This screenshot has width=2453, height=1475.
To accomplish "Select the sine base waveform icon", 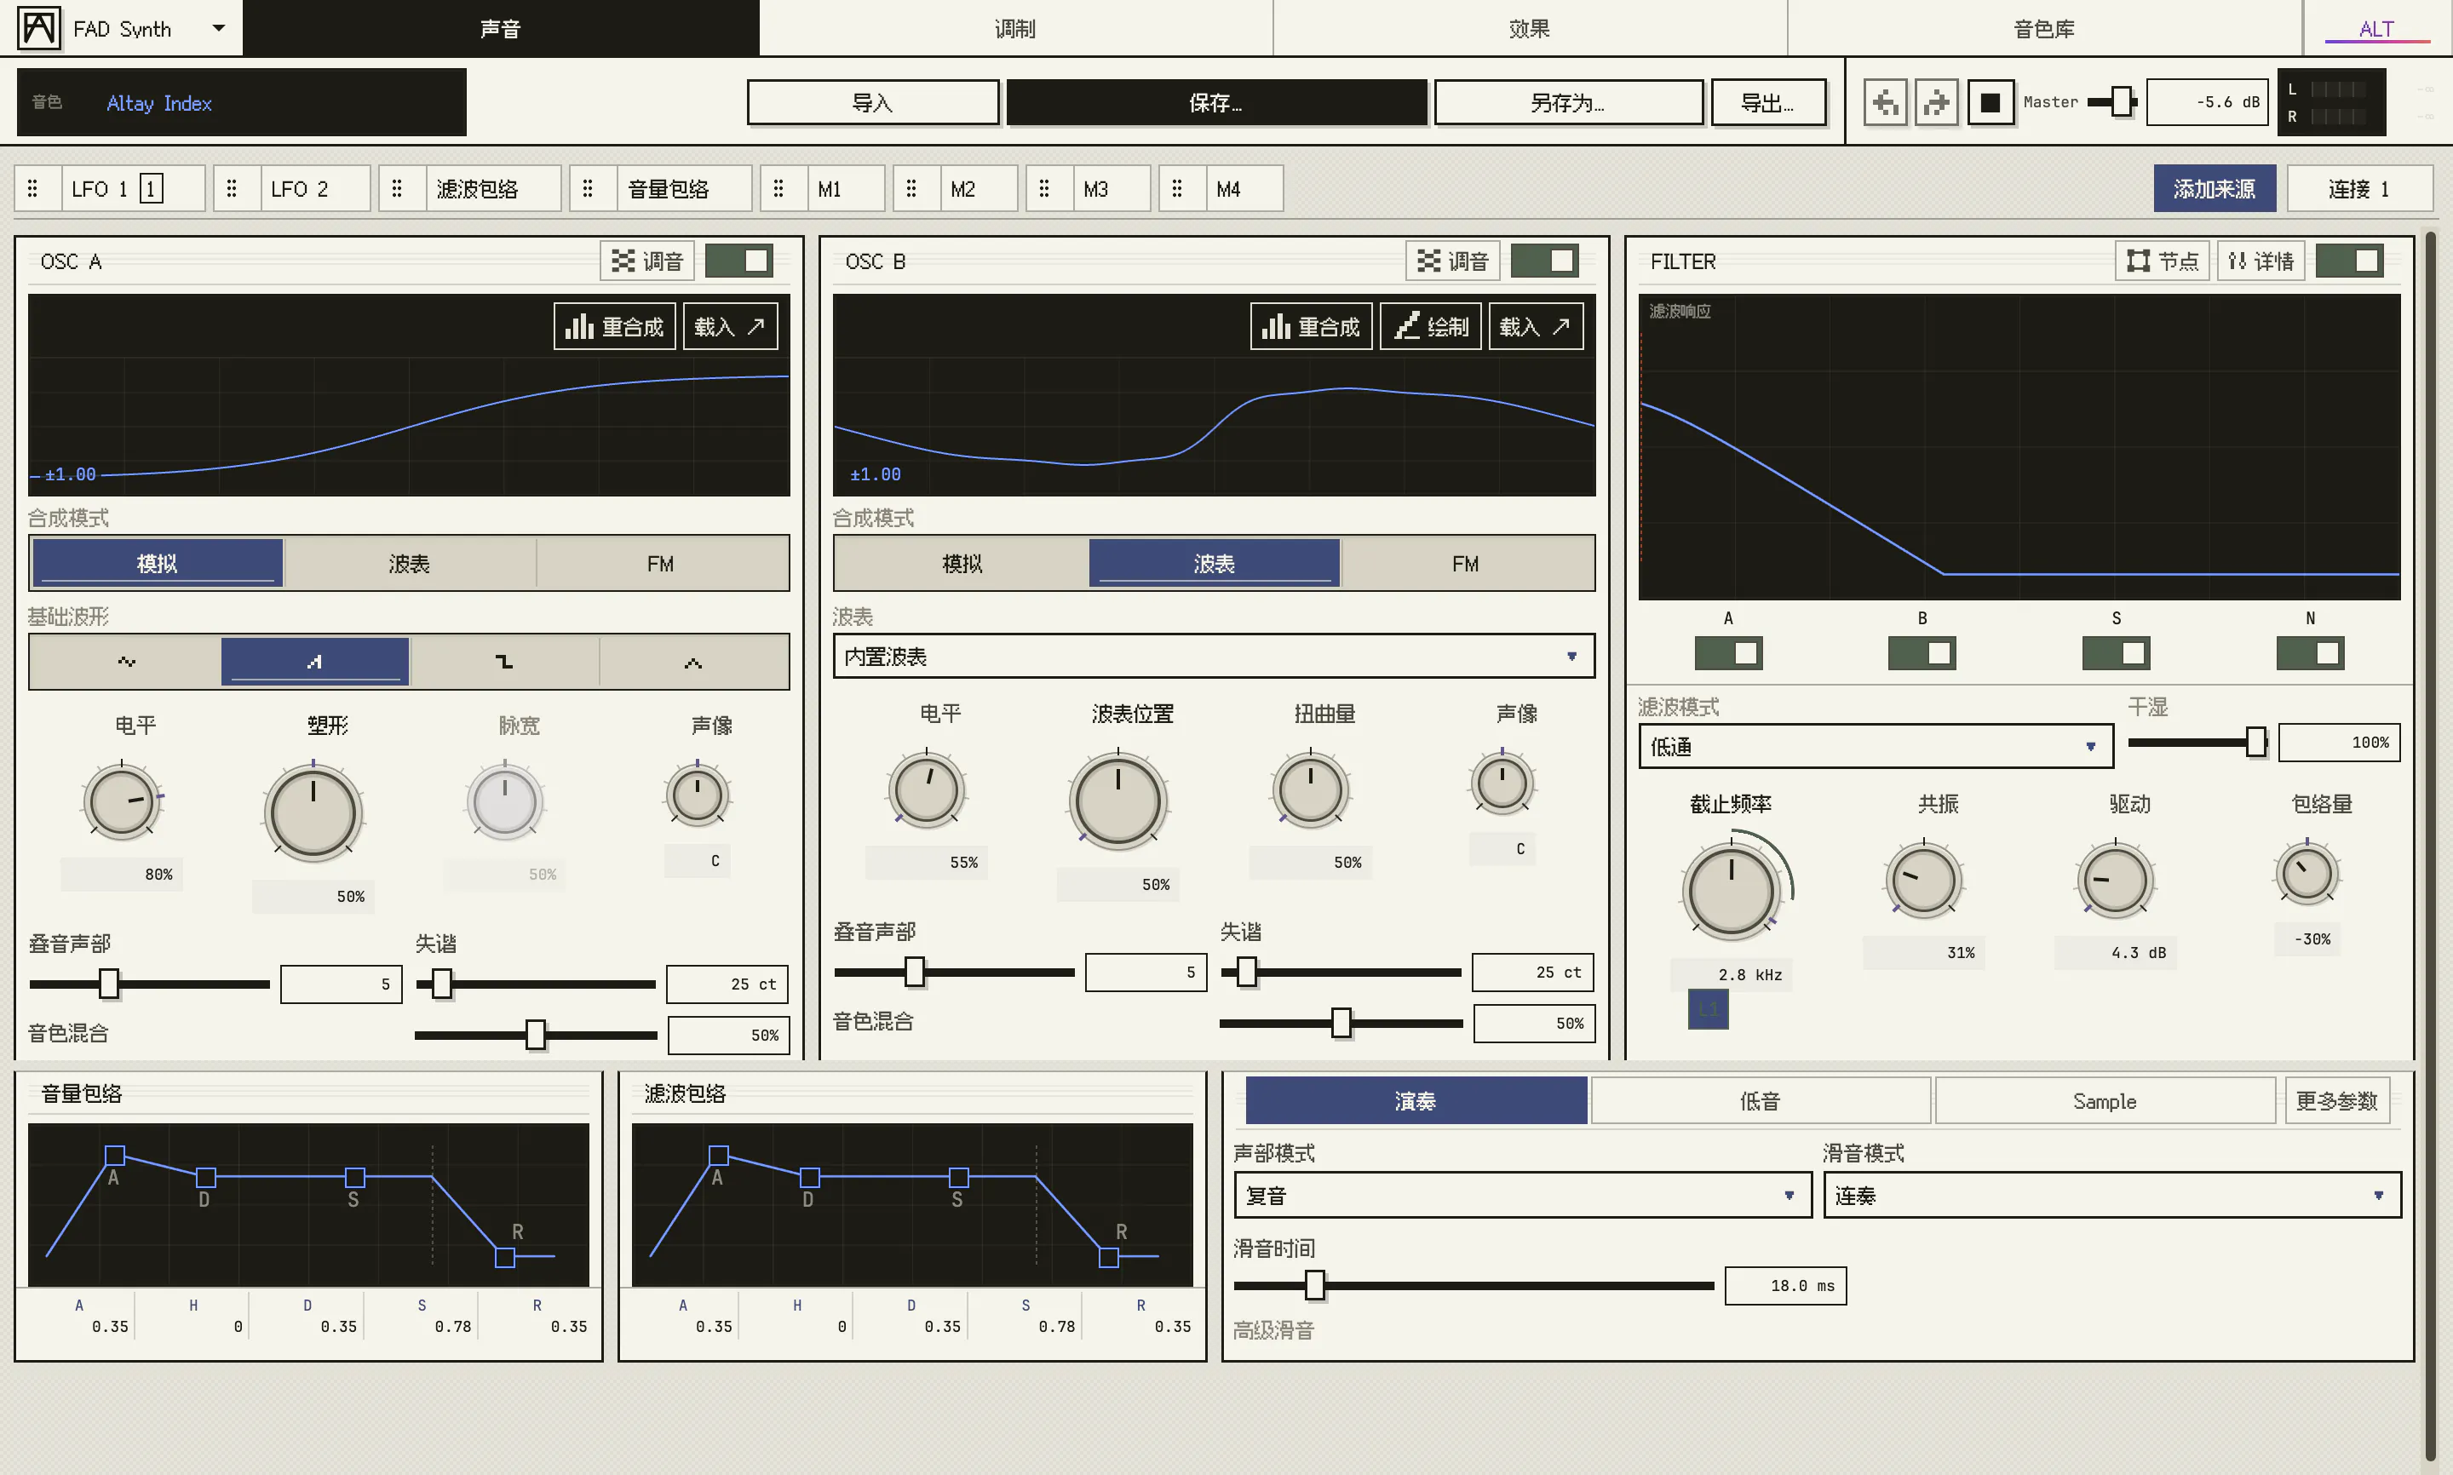I will click(x=126, y=662).
